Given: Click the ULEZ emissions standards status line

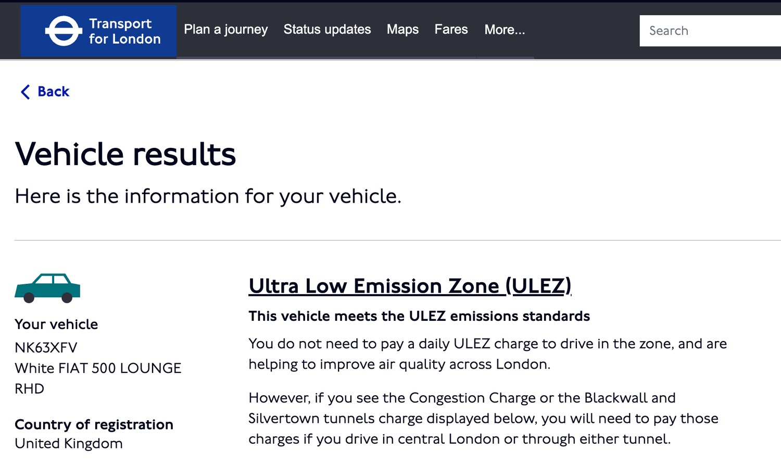Looking at the screenshot, I should point(419,316).
